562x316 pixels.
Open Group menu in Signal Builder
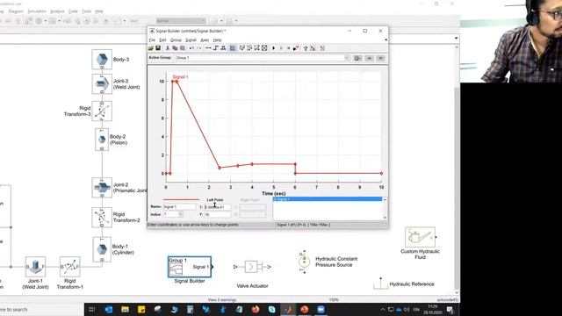coord(176,39)
